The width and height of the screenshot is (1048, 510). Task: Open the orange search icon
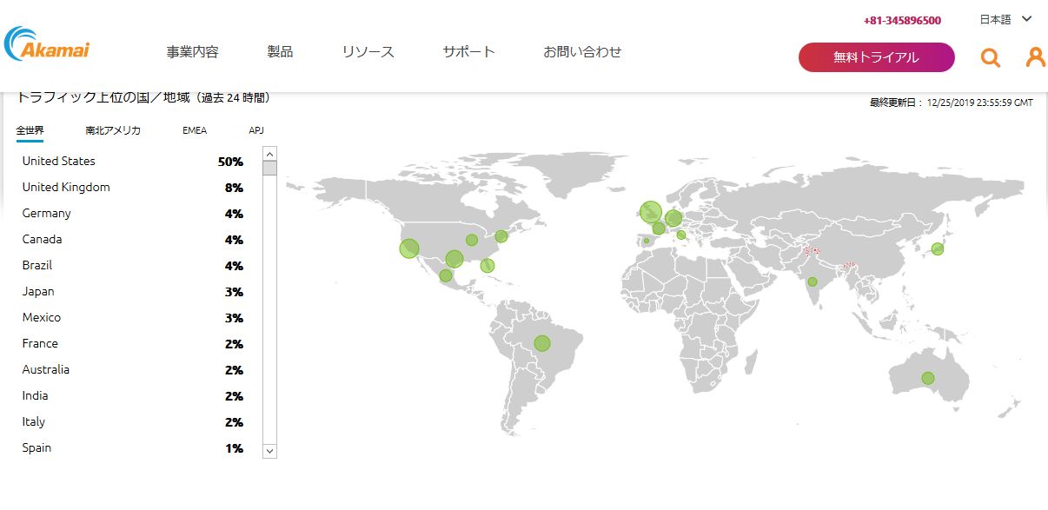click(990, 57)
